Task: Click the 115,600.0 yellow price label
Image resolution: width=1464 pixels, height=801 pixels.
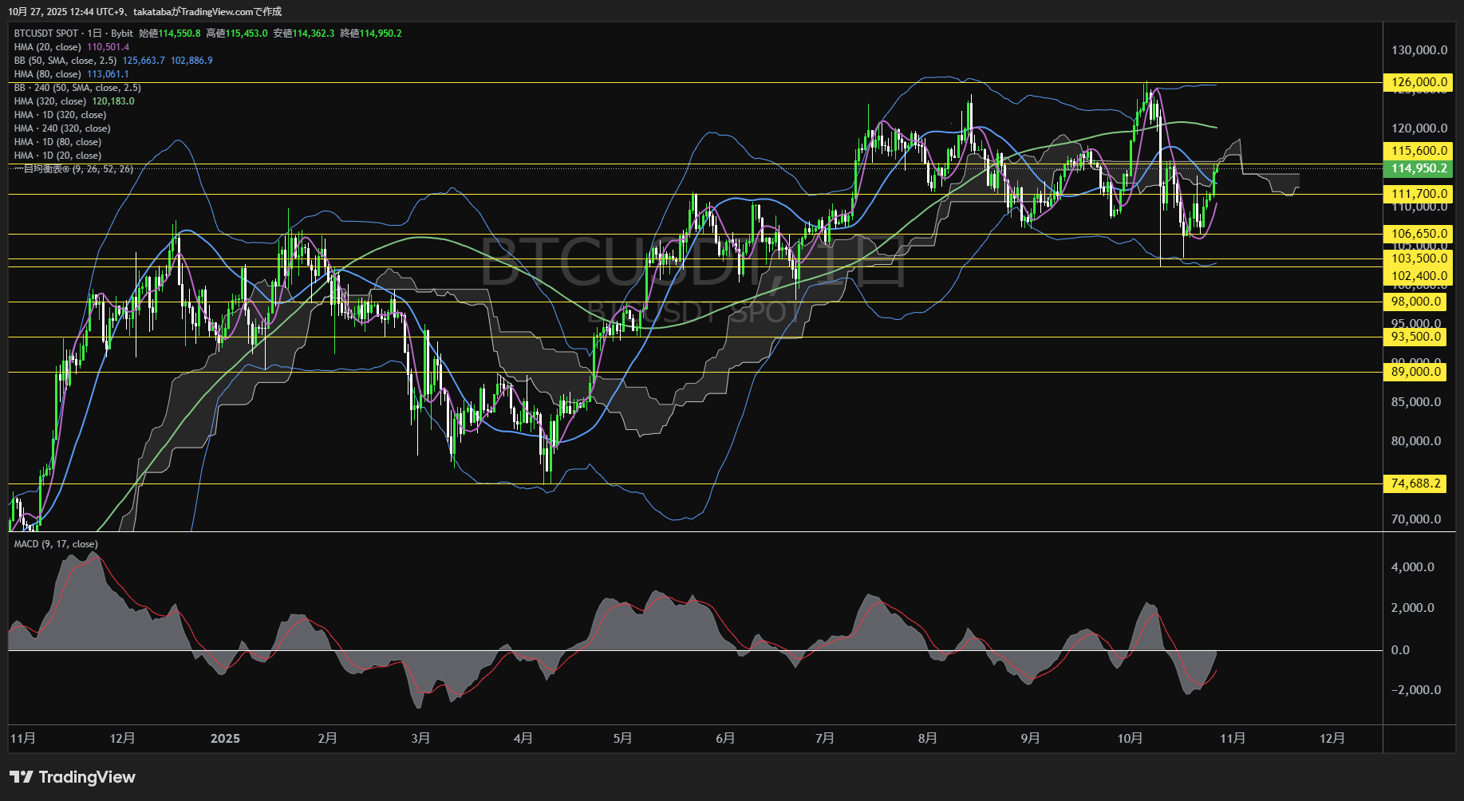Action: pos(1419,151)
